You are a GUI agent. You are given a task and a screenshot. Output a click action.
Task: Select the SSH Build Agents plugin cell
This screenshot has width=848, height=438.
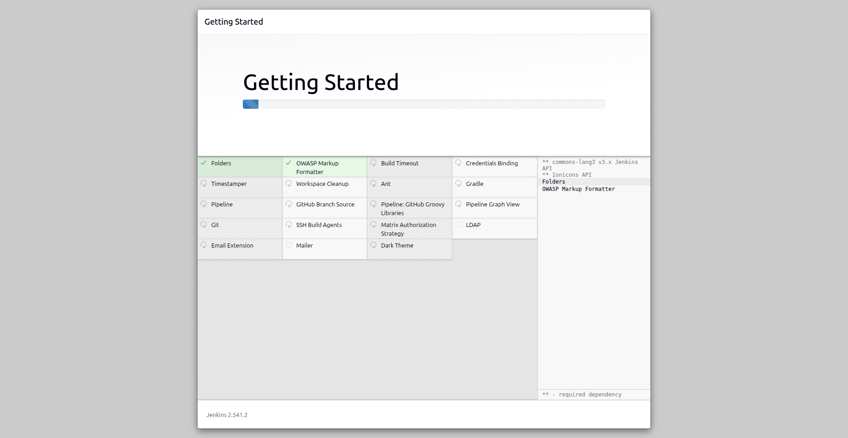324,228
